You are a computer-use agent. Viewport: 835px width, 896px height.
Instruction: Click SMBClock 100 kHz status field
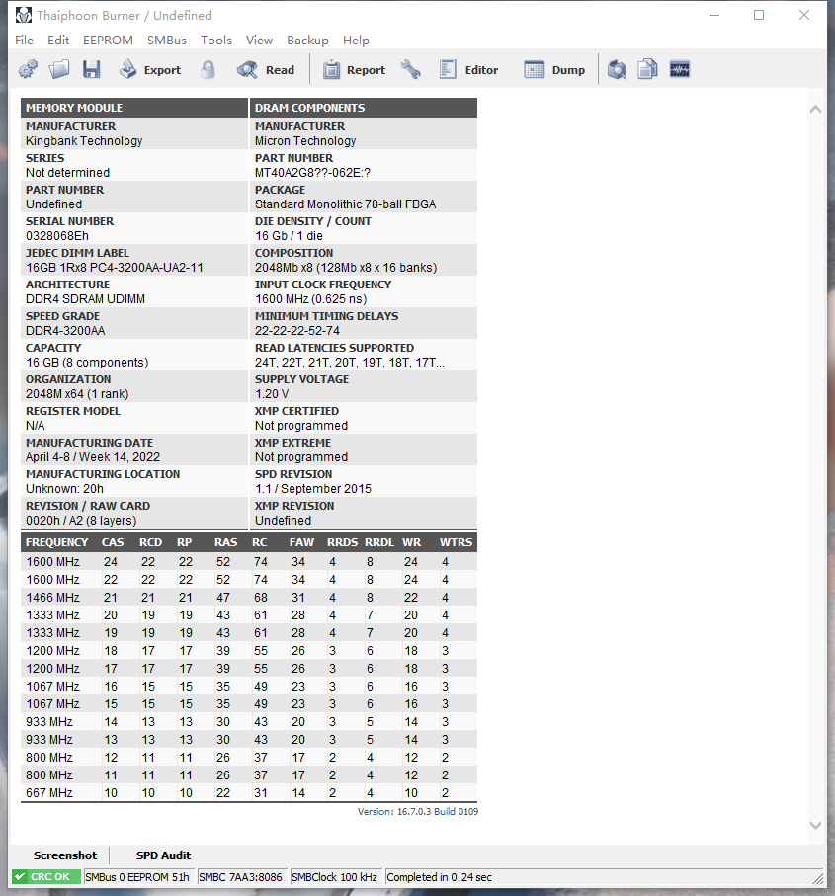[335, 877]
